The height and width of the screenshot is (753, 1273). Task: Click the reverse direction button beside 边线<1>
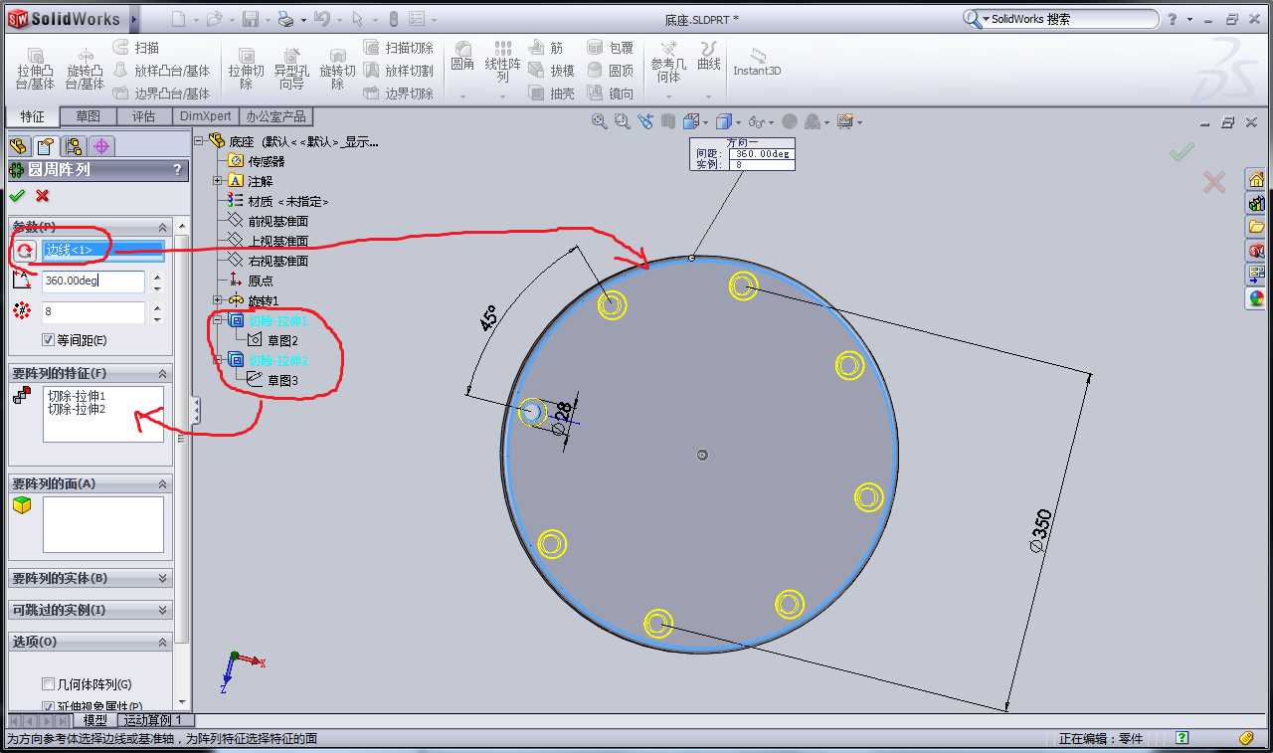pyautogui.click(x=25, y=251)
